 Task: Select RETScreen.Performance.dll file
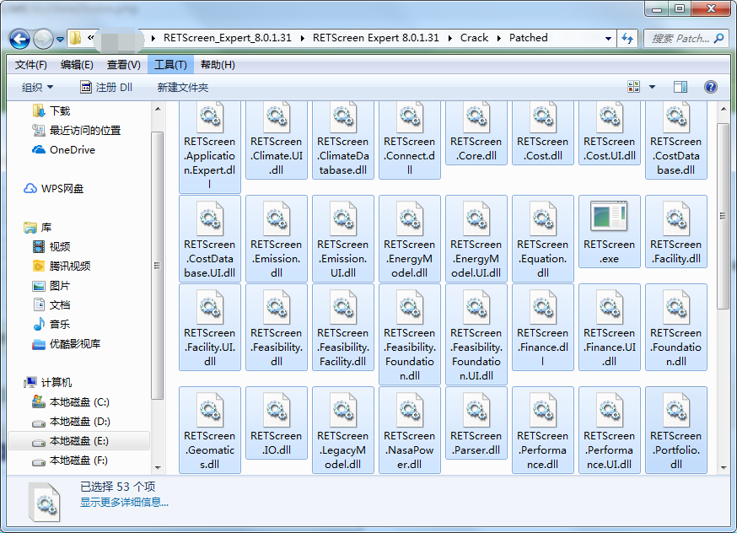pos(543,429)
